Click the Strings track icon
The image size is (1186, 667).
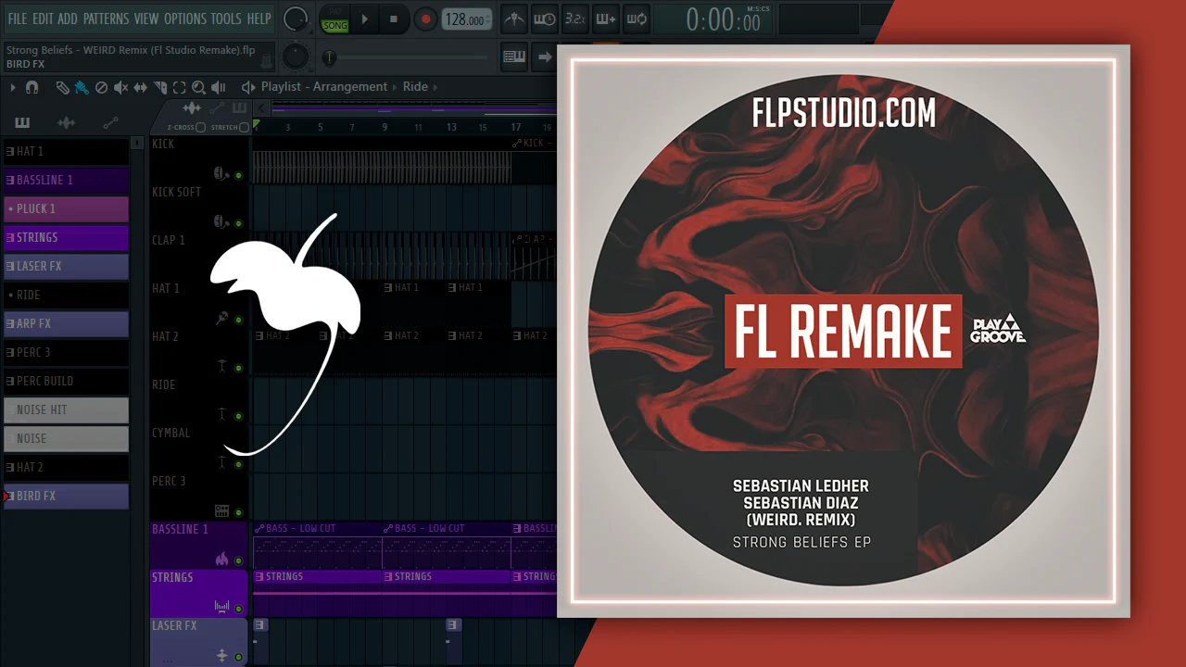(x=221, y=608)
